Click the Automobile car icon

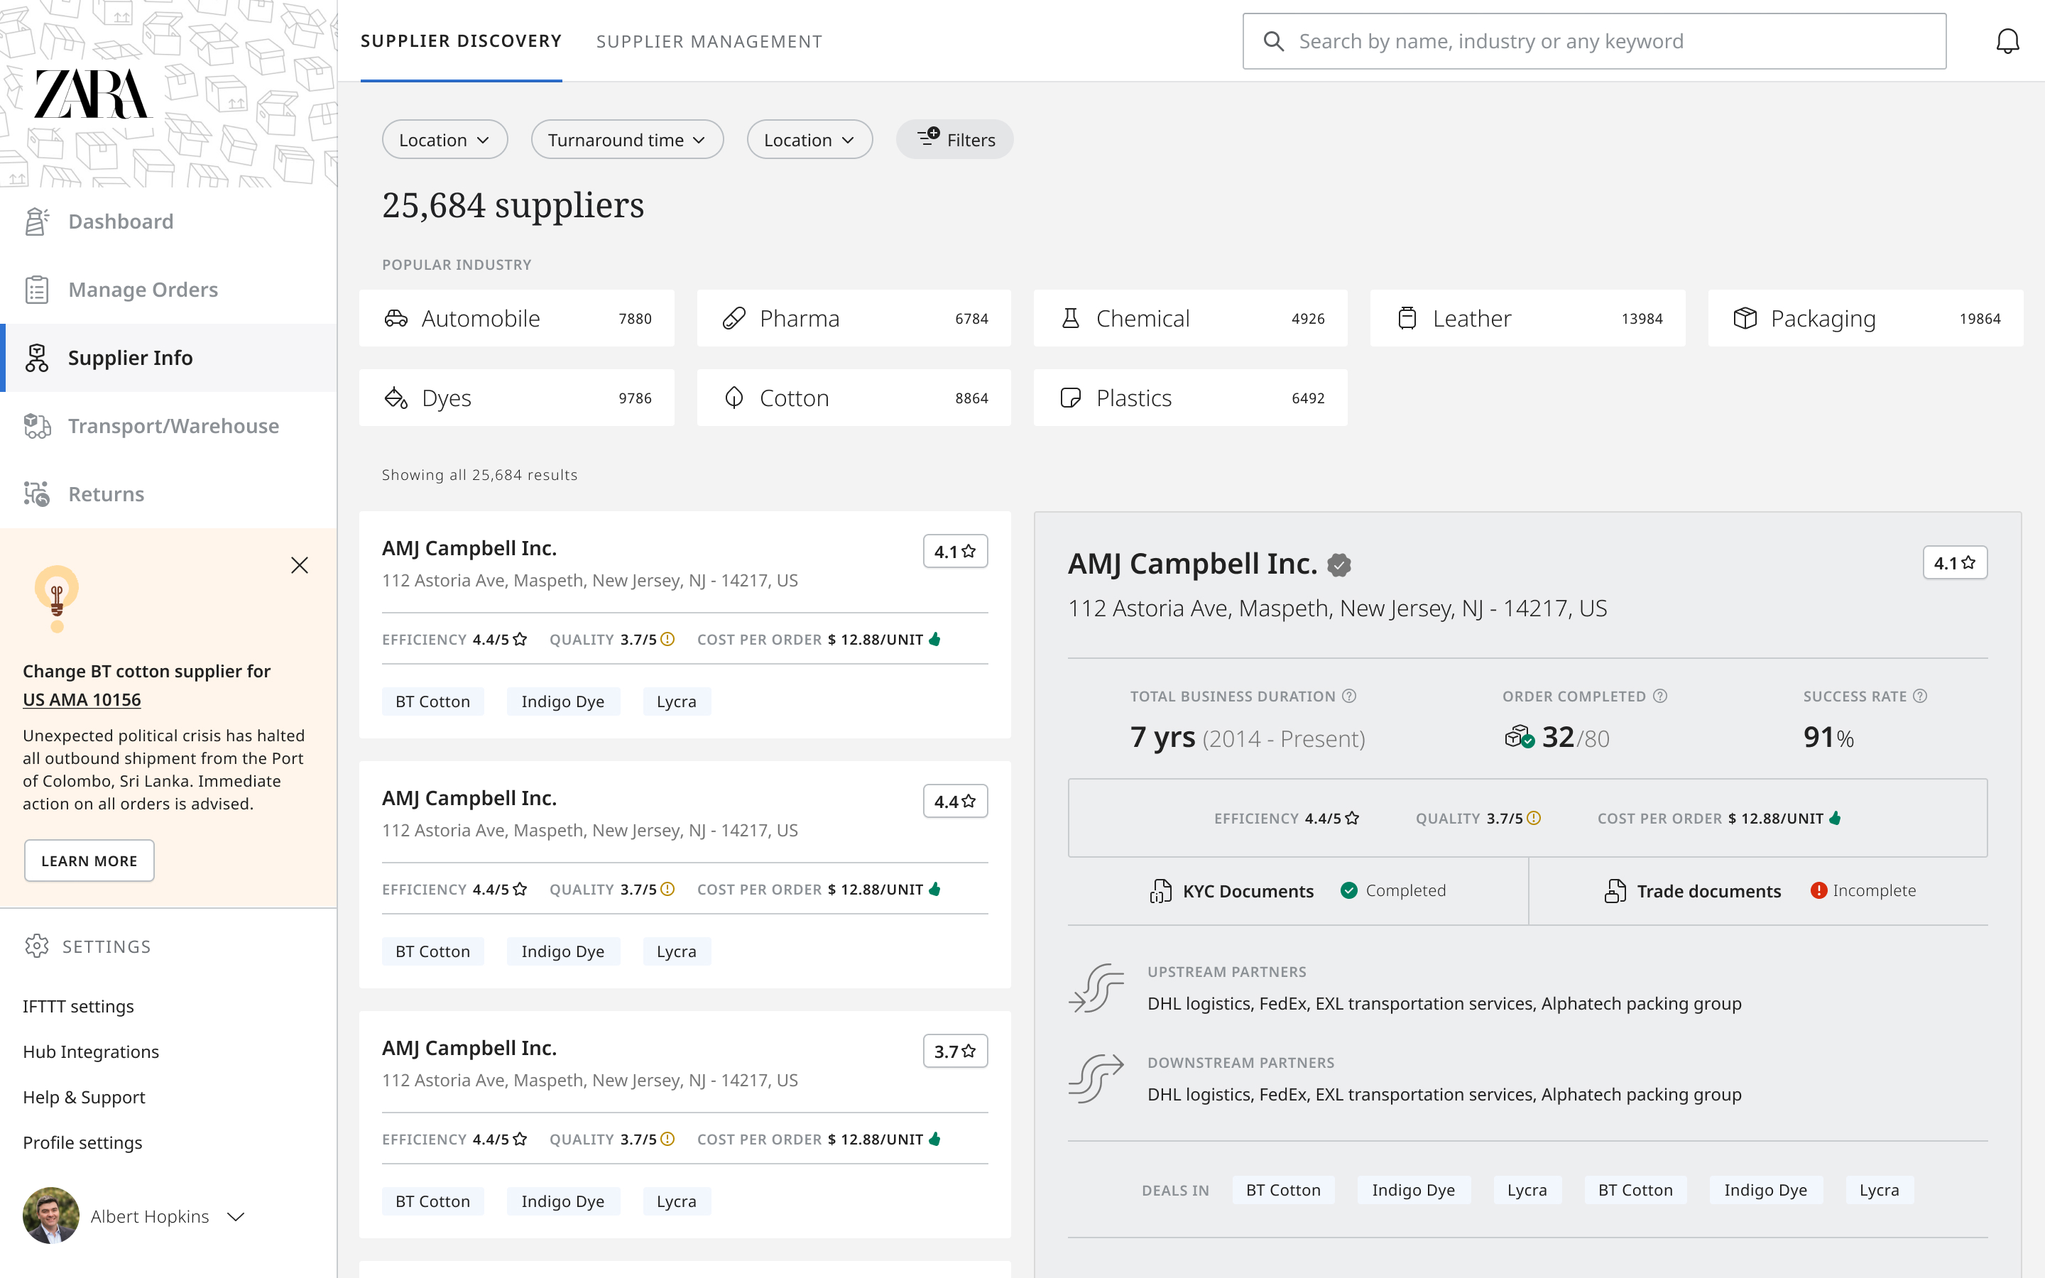396,319
